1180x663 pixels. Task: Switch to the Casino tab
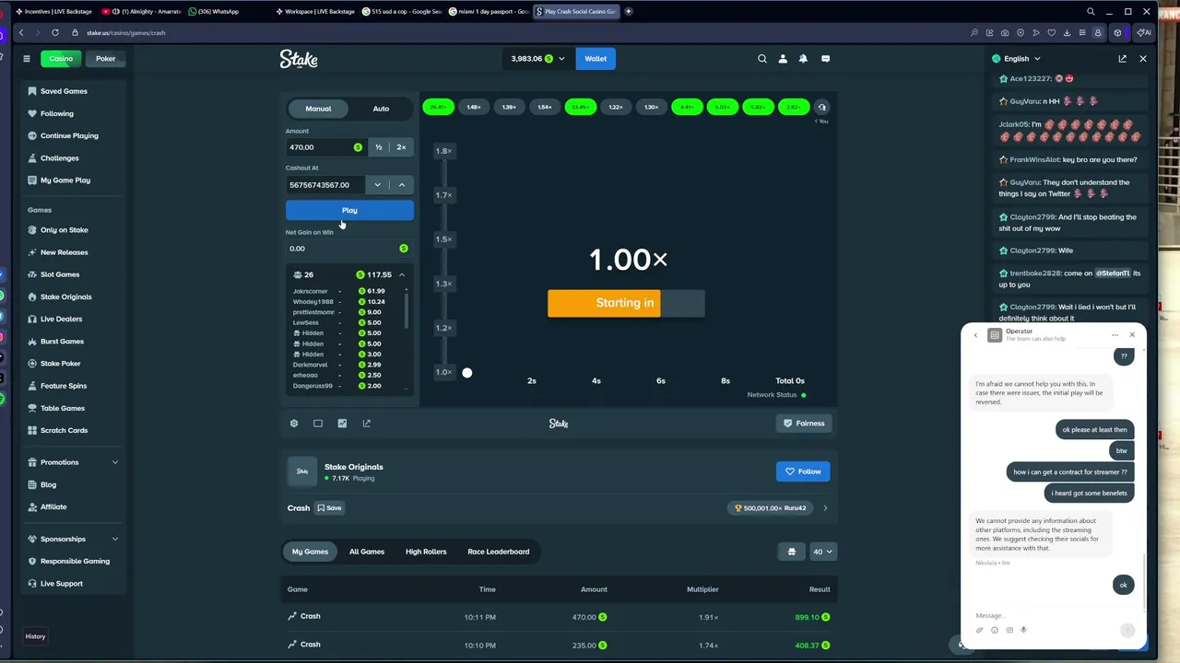[61, 59]
